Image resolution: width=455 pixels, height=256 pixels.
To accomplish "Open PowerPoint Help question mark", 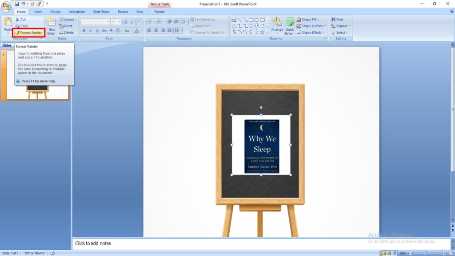I will point(452,11).
